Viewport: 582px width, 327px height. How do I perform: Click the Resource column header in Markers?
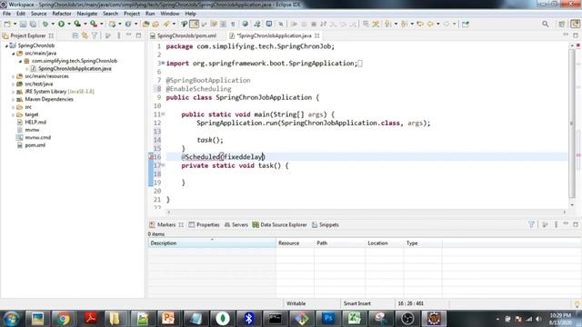pos(295,243)
